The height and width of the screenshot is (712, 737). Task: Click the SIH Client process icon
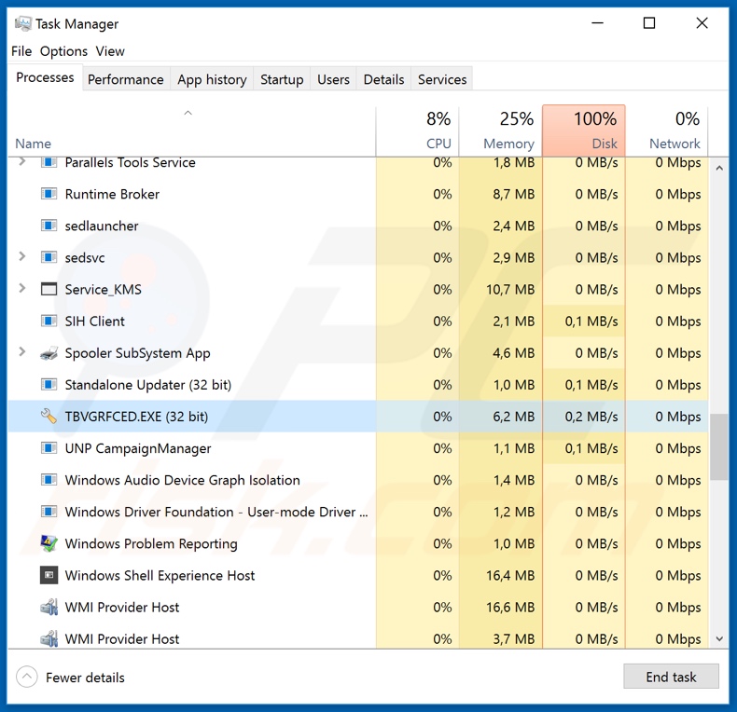pyautogui.click(x=49, y=321)
